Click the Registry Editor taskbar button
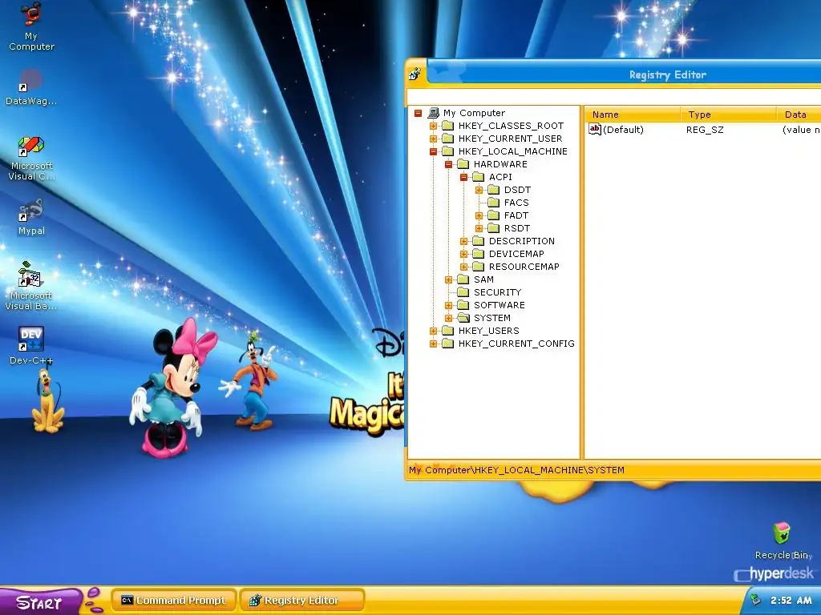Image resolution: width=821 pixels, height=615 pixels. (x=302, y=600)
